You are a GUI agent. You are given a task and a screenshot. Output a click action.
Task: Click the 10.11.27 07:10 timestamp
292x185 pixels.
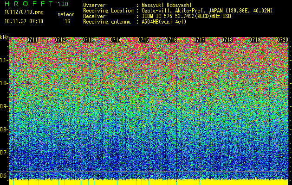coord(23,21)
